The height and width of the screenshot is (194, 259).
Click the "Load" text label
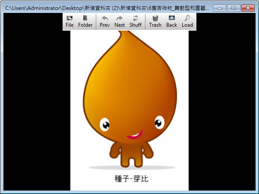point(187,25)
